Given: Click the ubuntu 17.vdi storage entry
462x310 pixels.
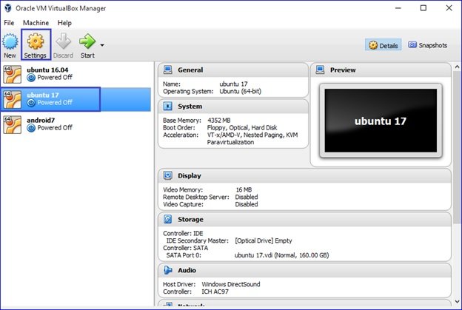Looking at the screenshot, I should 281,255.
